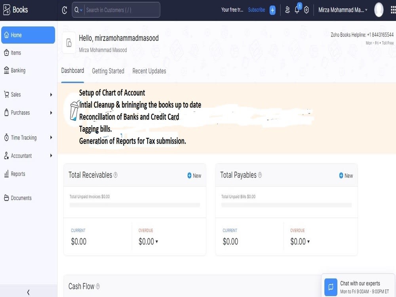Click the Total Unpaid Invoices progress bar
Screen dimensions: 396x297
[135, 205]
